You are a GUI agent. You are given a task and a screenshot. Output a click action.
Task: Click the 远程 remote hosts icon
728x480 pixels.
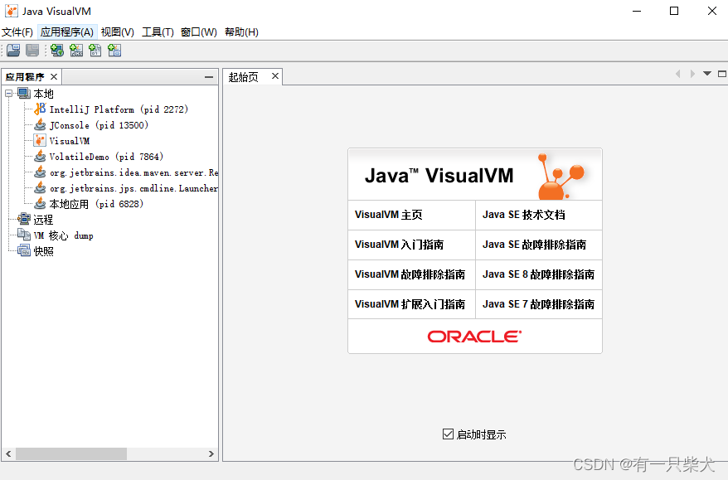click(24, 219)
